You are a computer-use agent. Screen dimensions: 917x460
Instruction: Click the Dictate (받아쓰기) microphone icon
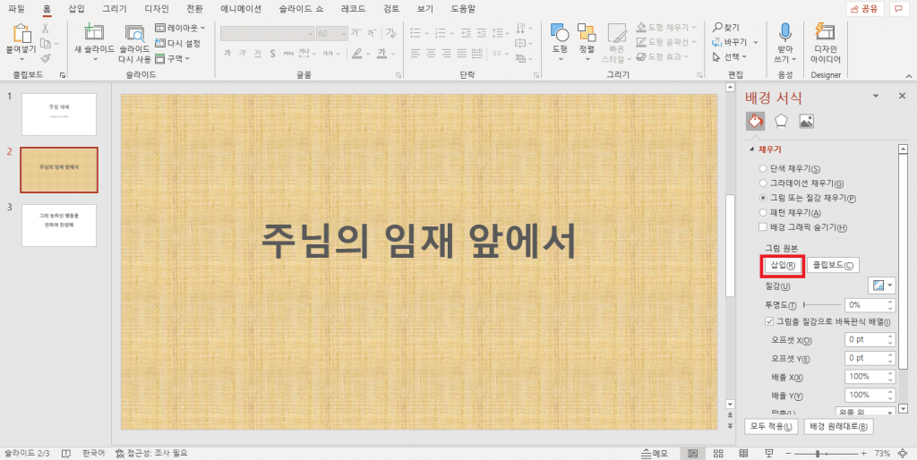coord(784,32)
